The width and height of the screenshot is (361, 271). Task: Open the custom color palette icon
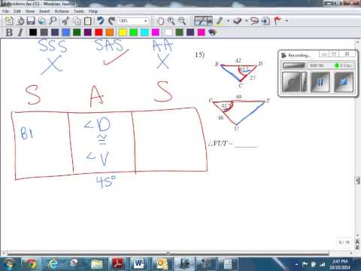tap(212, 32)
